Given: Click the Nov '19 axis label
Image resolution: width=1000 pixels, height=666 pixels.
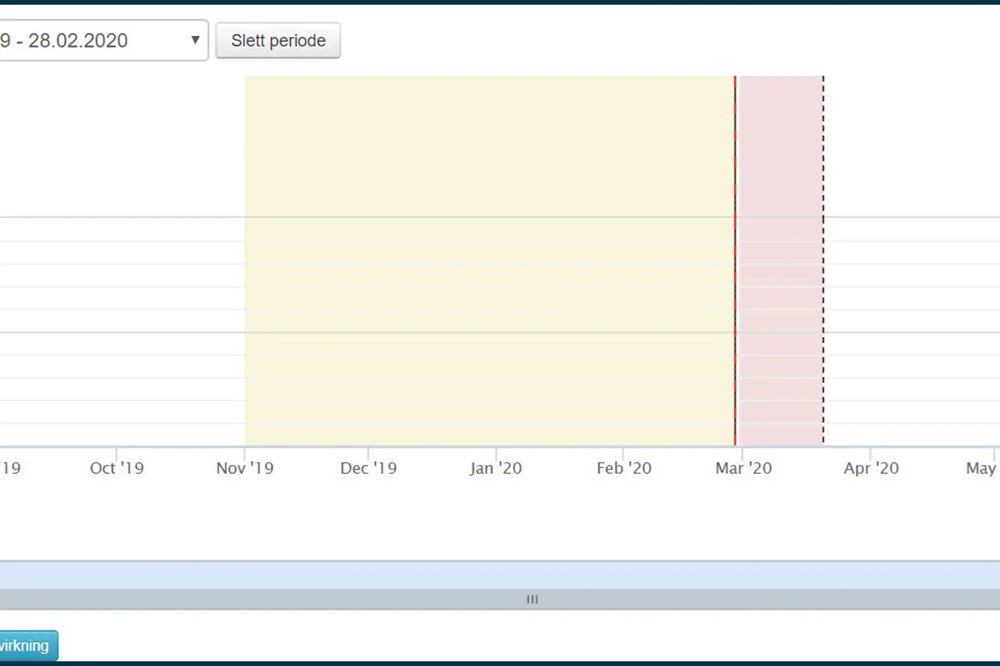Looking at the screenshot, I should tap(245, 468).
